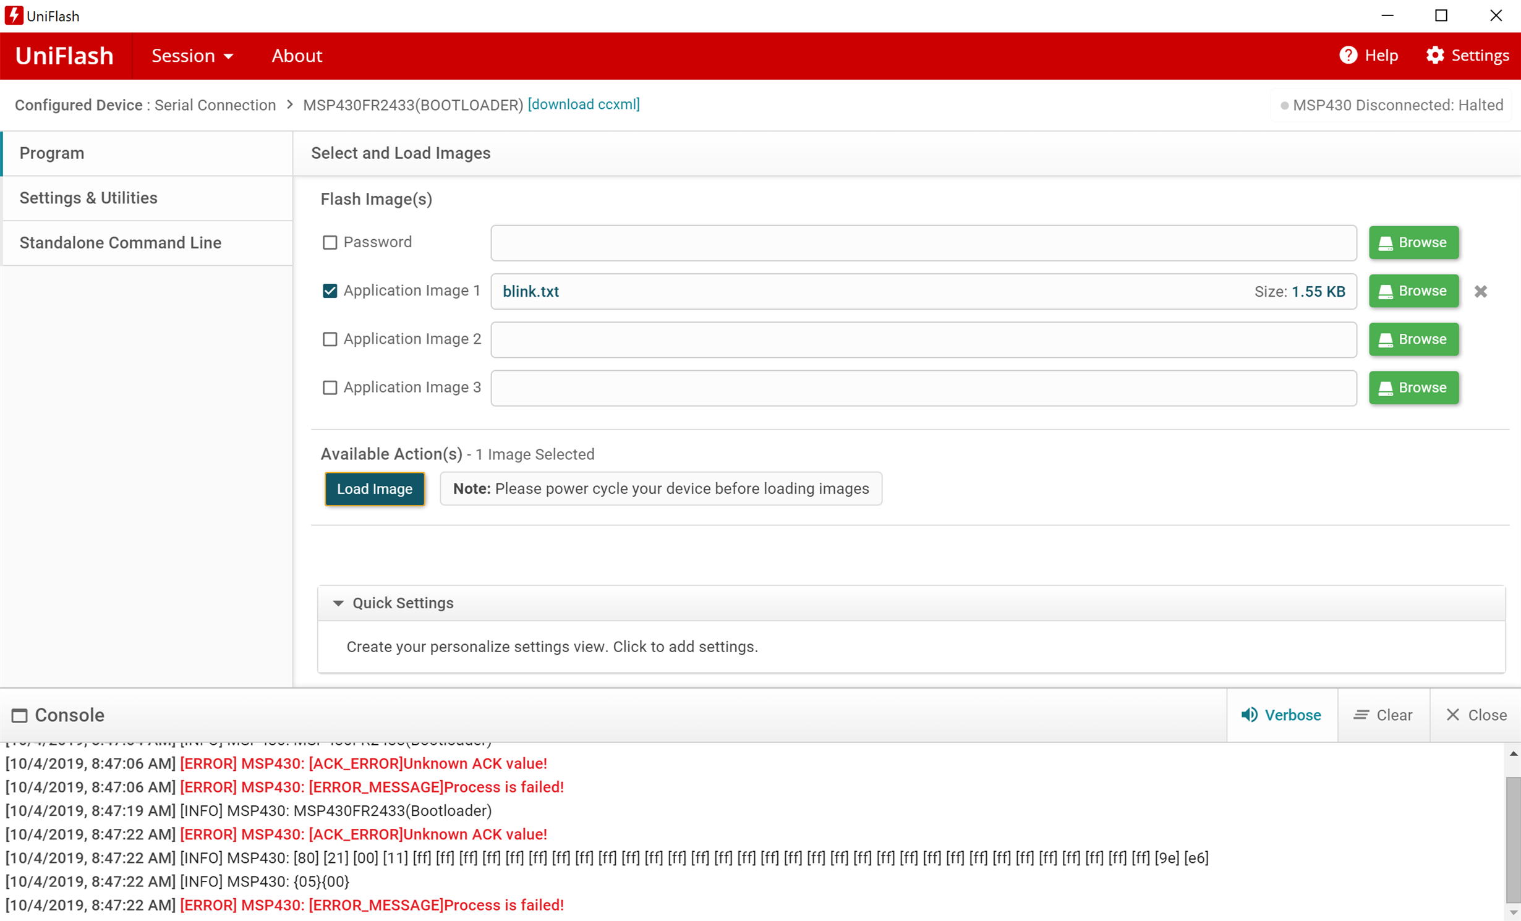
Task: Click console scrollbar down arrow
Action: pyautogui.click(x=1513, y=912)
